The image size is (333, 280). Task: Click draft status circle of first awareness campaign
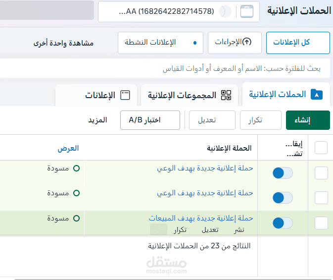click(76, 168)
